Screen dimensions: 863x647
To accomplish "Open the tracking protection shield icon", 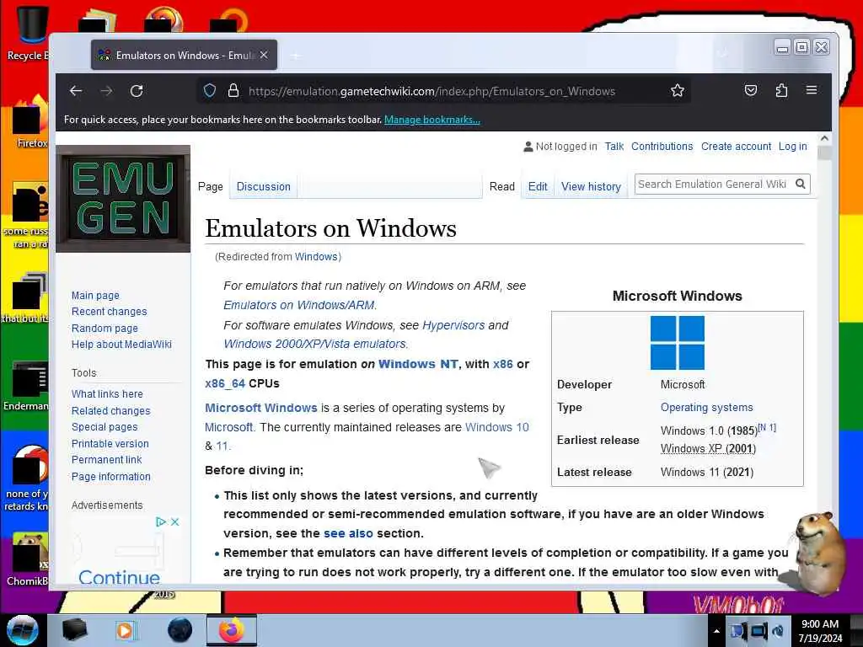I will [x=210, y=90].
